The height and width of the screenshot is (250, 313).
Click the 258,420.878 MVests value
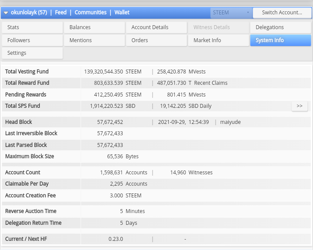coord(181,72)
